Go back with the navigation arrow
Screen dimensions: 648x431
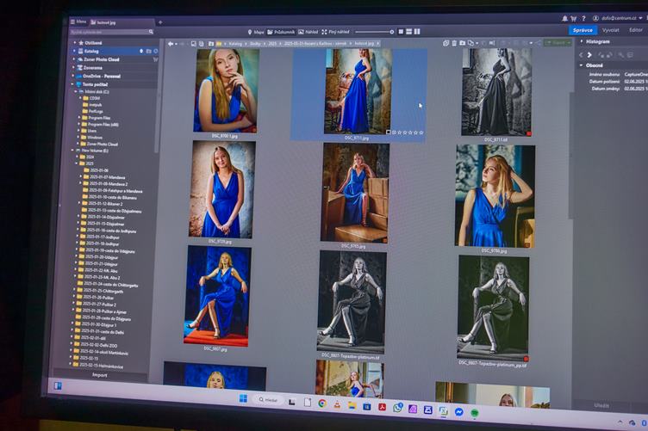[x=171, y=44]
